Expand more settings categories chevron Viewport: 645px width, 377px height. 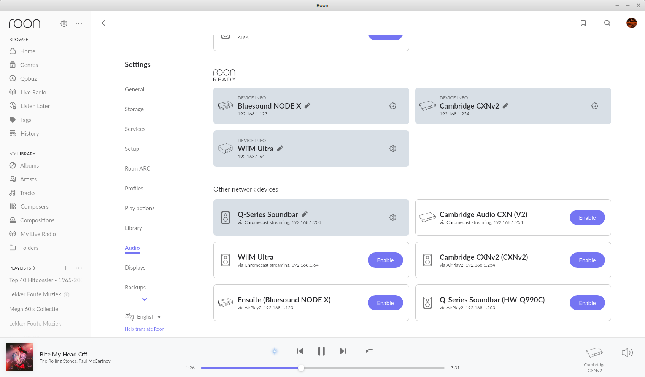pyautogui.click(x=145, y=299)
